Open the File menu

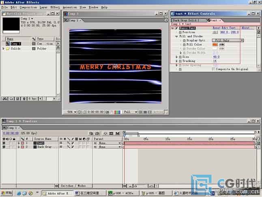4,7
